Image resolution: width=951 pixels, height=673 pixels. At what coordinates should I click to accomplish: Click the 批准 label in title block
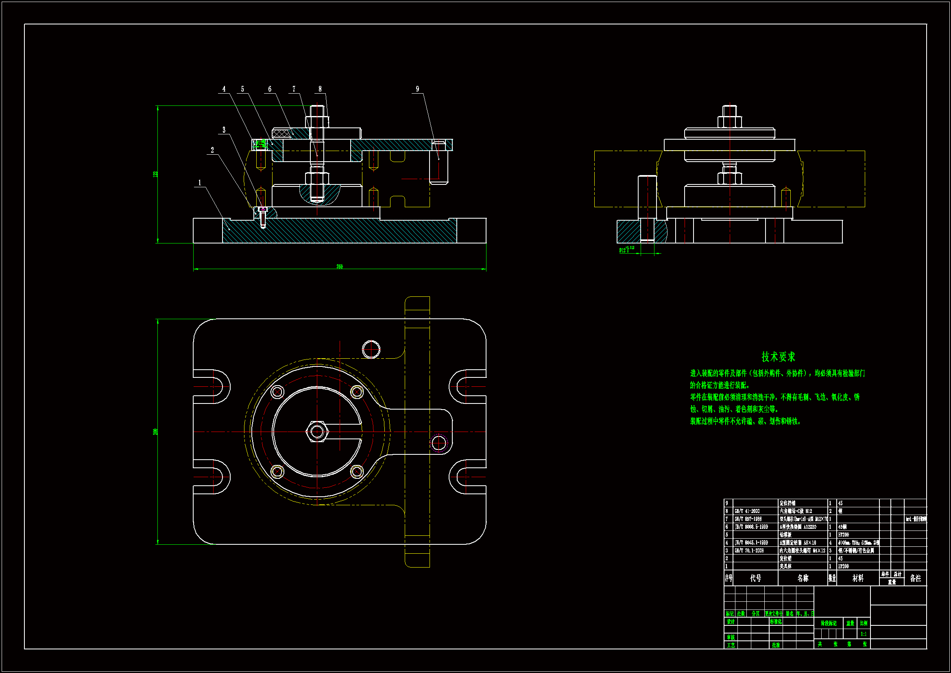tap(776, 645)
